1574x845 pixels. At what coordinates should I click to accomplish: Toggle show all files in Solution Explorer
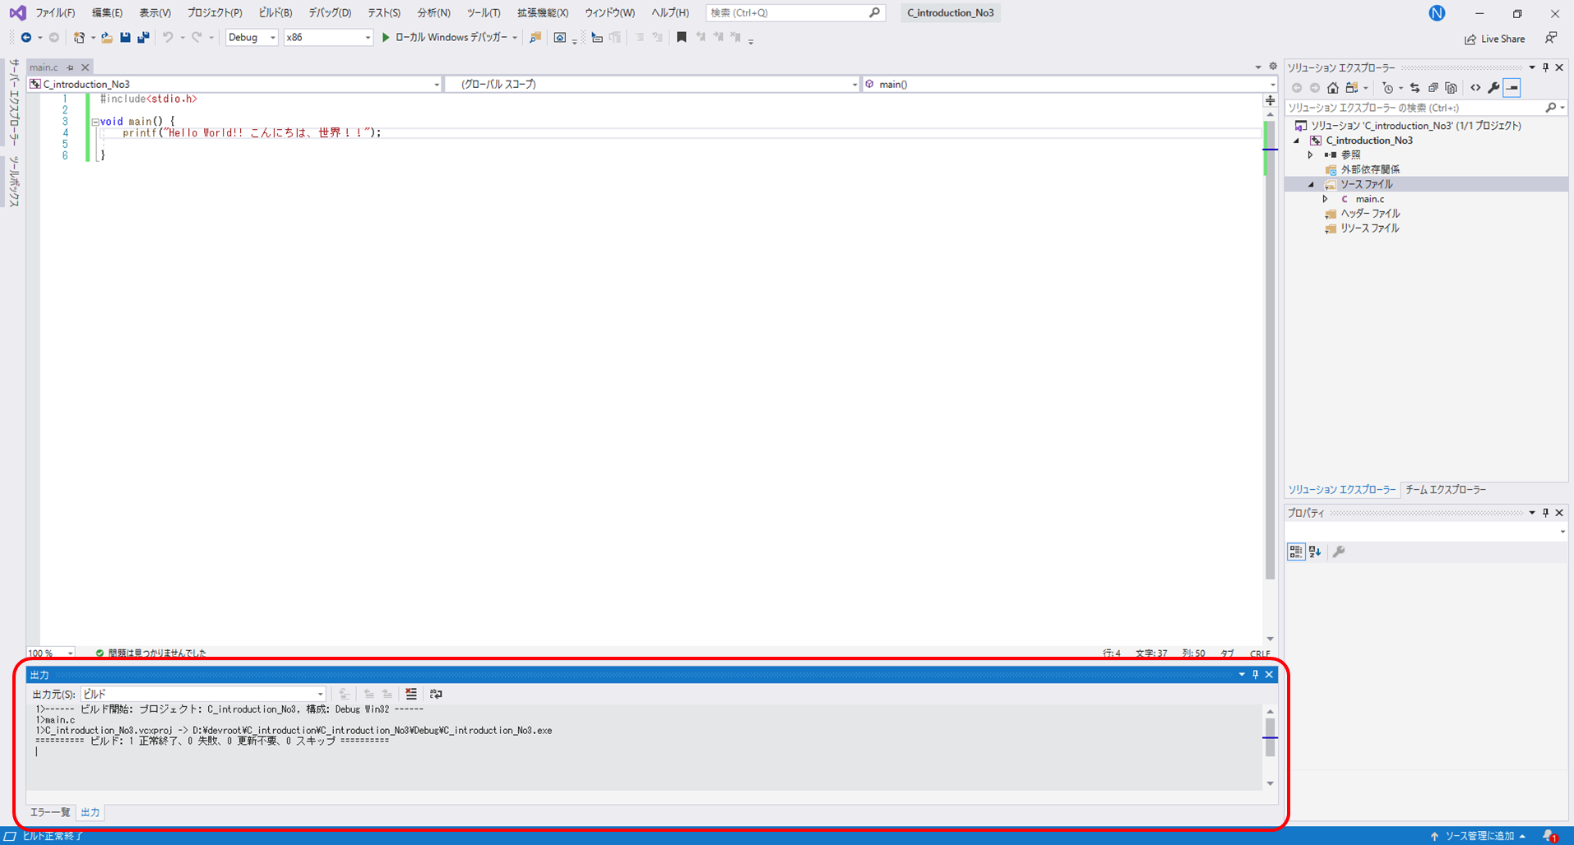coord(1451,88)
